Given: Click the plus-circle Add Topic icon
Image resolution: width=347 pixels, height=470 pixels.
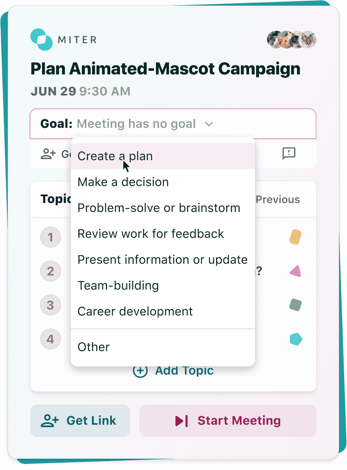Looking at the screenshot, I should click(140, 371).
